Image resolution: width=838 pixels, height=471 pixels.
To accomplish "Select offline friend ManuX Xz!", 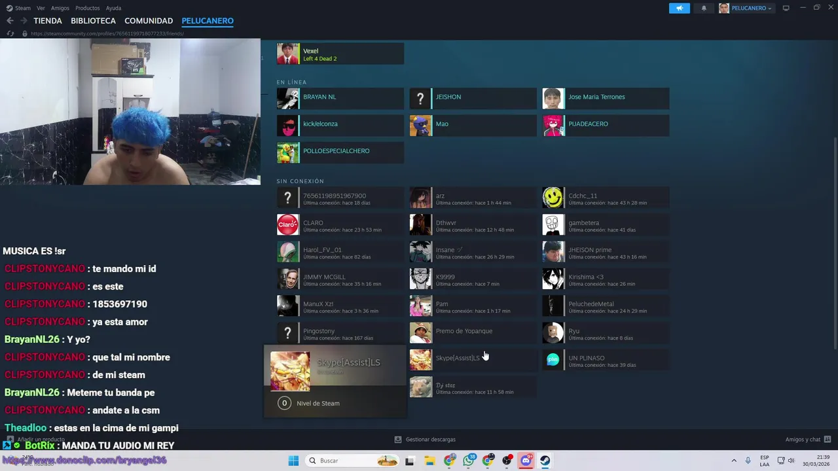I will coord(340,305).
